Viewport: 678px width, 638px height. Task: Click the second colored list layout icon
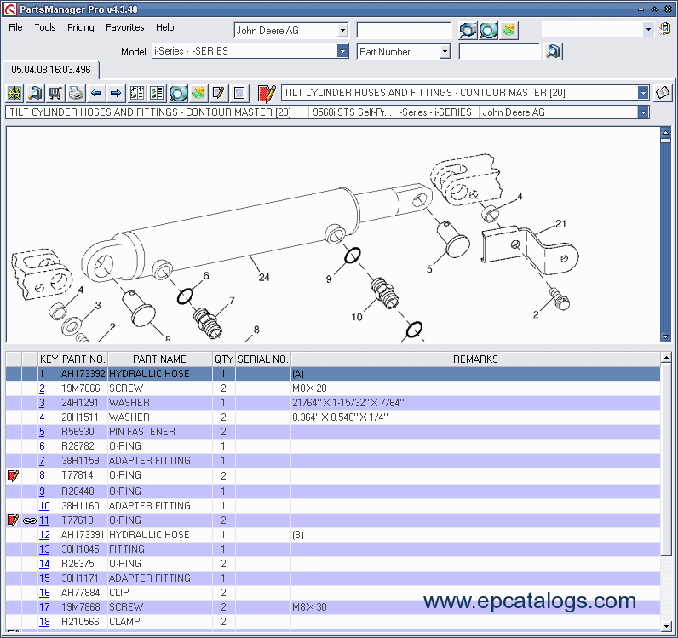click(x=157, y=93)
